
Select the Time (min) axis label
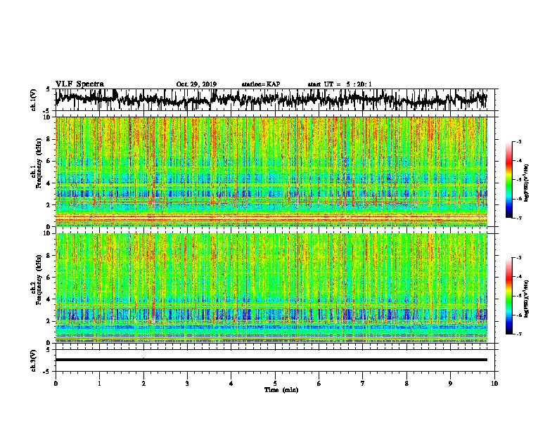281,390
